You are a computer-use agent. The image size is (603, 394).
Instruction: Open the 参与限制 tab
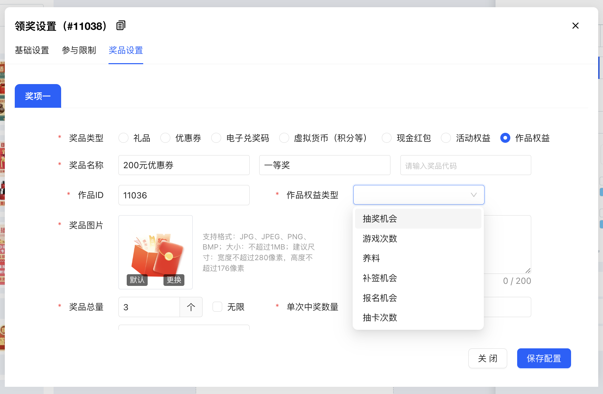pyautogui.click(x=79, y=50)
